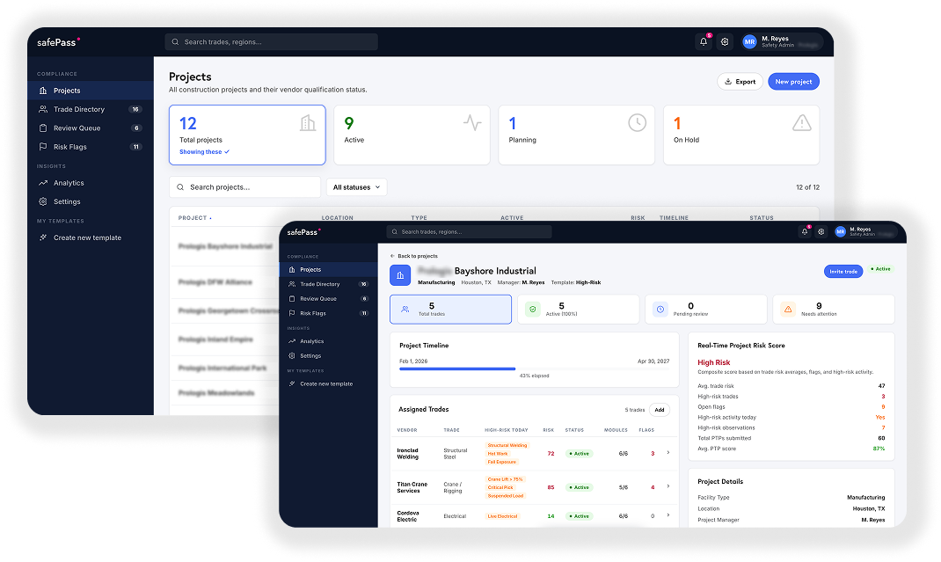
Task: Click the Structural Welding tag
Action: (x=507, y=445)
